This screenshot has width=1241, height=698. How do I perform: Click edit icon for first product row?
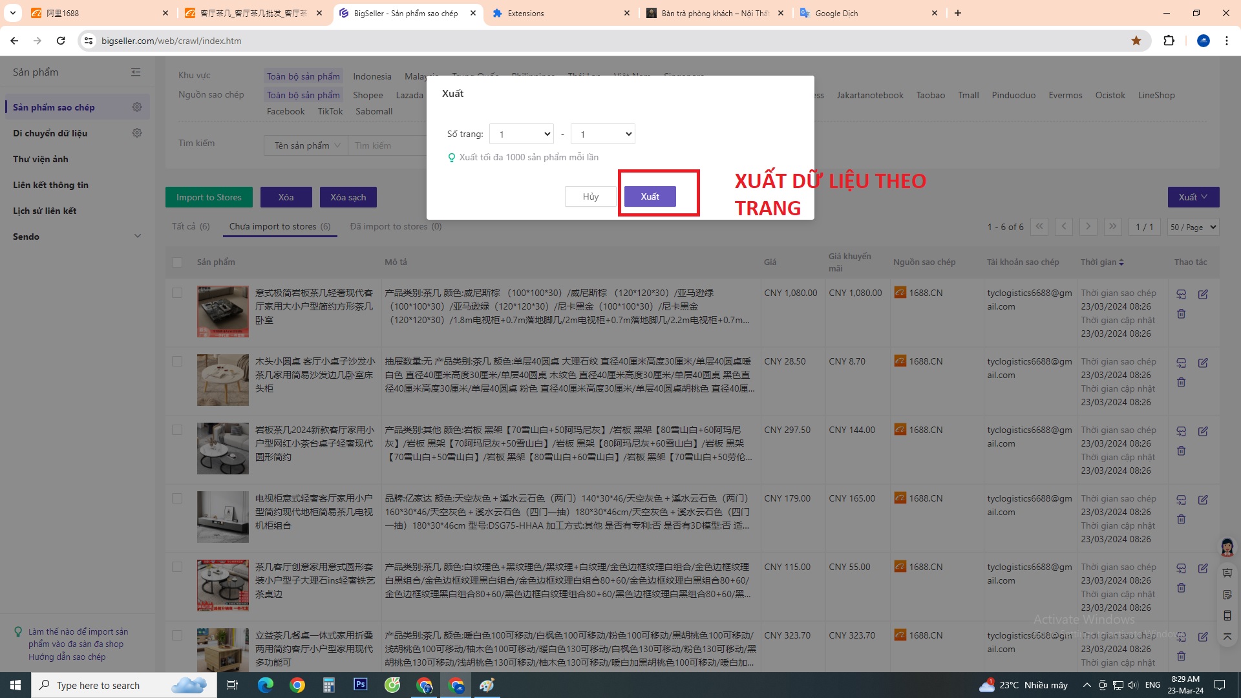(1203, 294)
